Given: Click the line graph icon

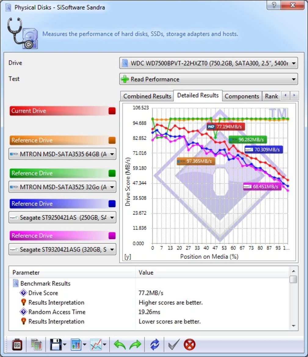Looking at the screenshot, I should 96,344.
